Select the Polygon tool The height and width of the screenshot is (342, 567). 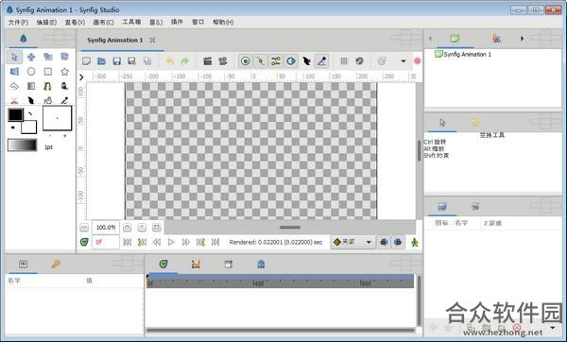point(14,86)
